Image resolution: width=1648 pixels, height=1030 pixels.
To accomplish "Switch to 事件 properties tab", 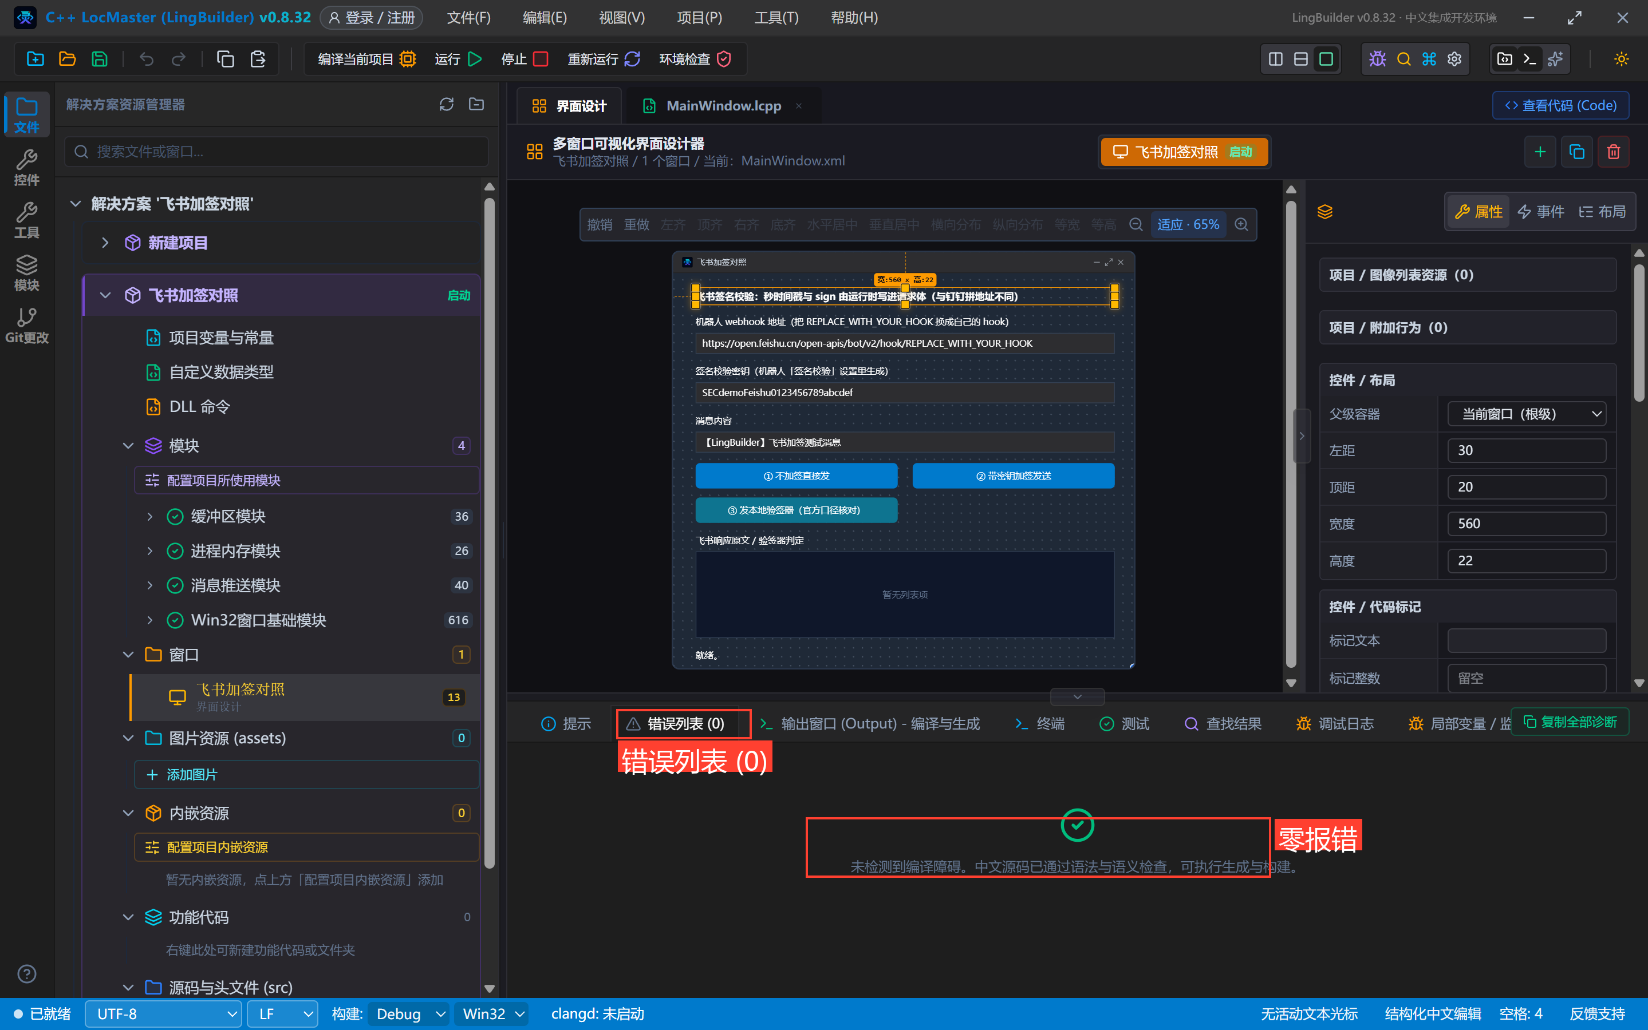I will (1541, 212).
